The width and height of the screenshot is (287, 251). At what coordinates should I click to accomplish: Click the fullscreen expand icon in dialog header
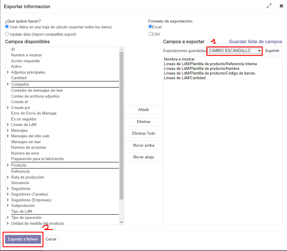269,6
